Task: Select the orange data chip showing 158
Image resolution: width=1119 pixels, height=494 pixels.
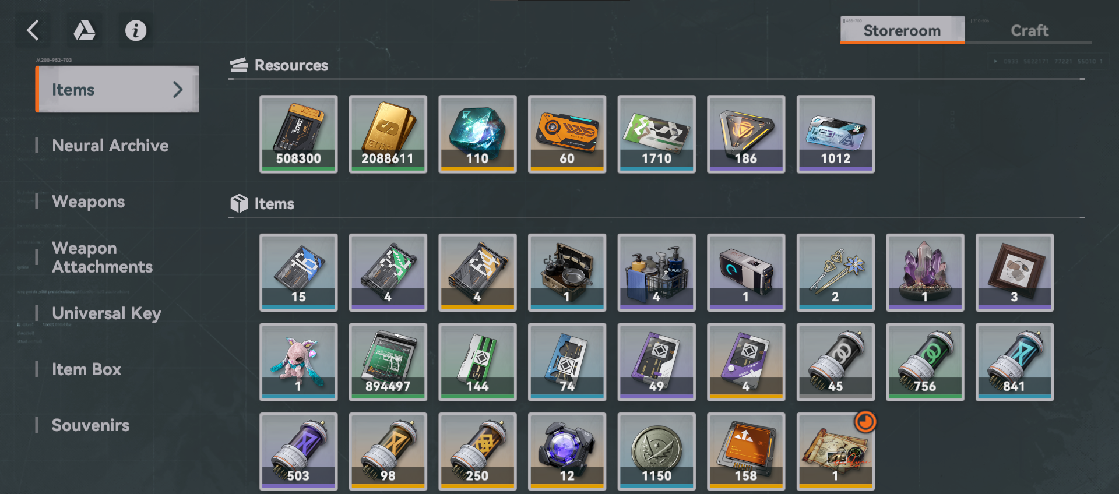Action: 746,451
